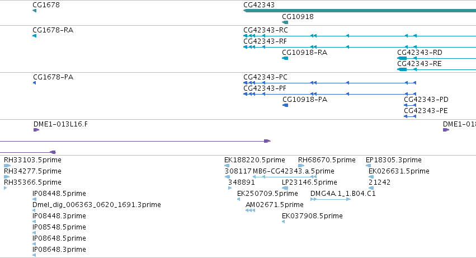Click the LP23146.5prime EST glyph
The height and width of the screenshot is (258, 476).
285,188
